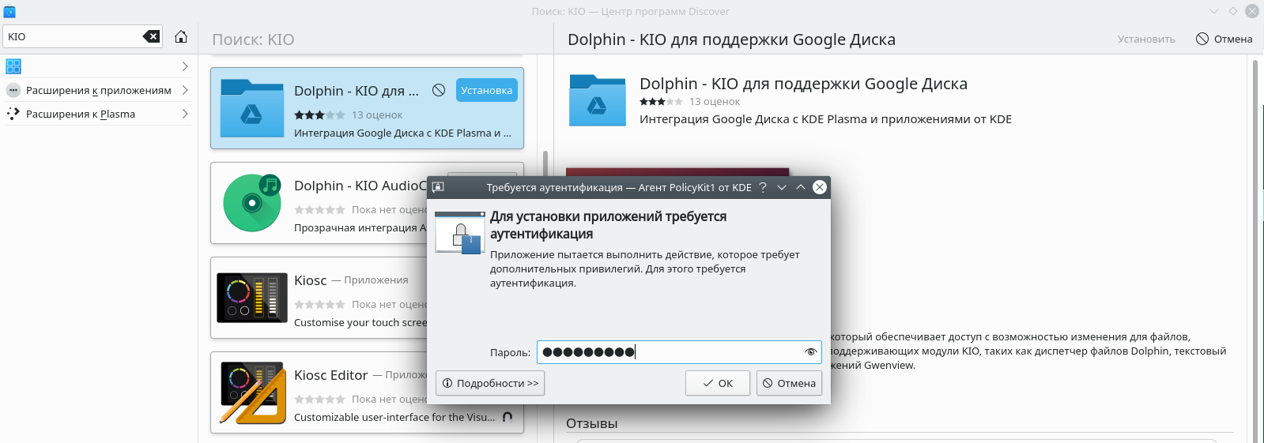Expand the Application extensions chevron

pos(185,90)
